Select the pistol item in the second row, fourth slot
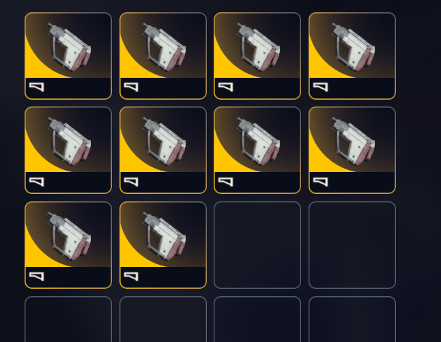This screenshot has width=441, height=342. click(352, 150)
